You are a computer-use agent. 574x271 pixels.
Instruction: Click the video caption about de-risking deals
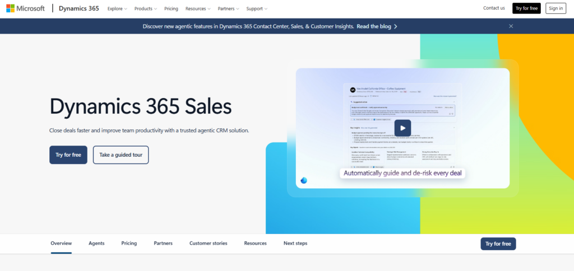click(402, 173)
